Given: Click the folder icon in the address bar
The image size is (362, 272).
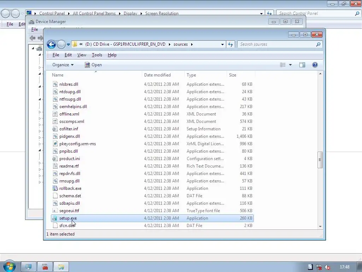Looking at the screenshot, I should pyautogui.click(x=74, y=44).
